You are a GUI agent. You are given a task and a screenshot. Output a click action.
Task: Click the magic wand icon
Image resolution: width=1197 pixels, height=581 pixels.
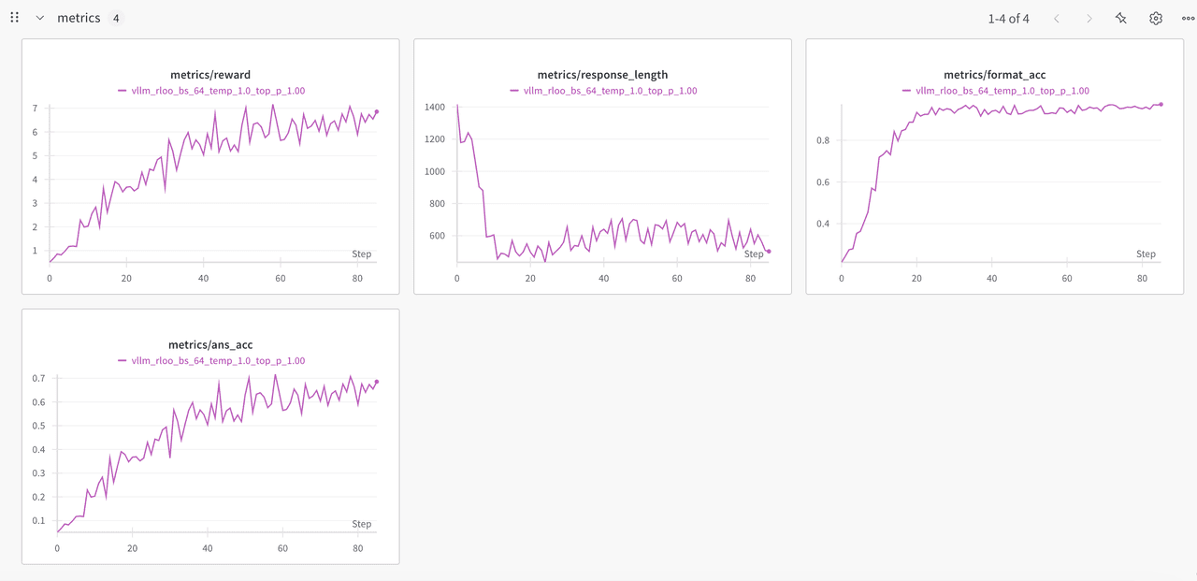pyautogui.click(x=1121, y=19)
